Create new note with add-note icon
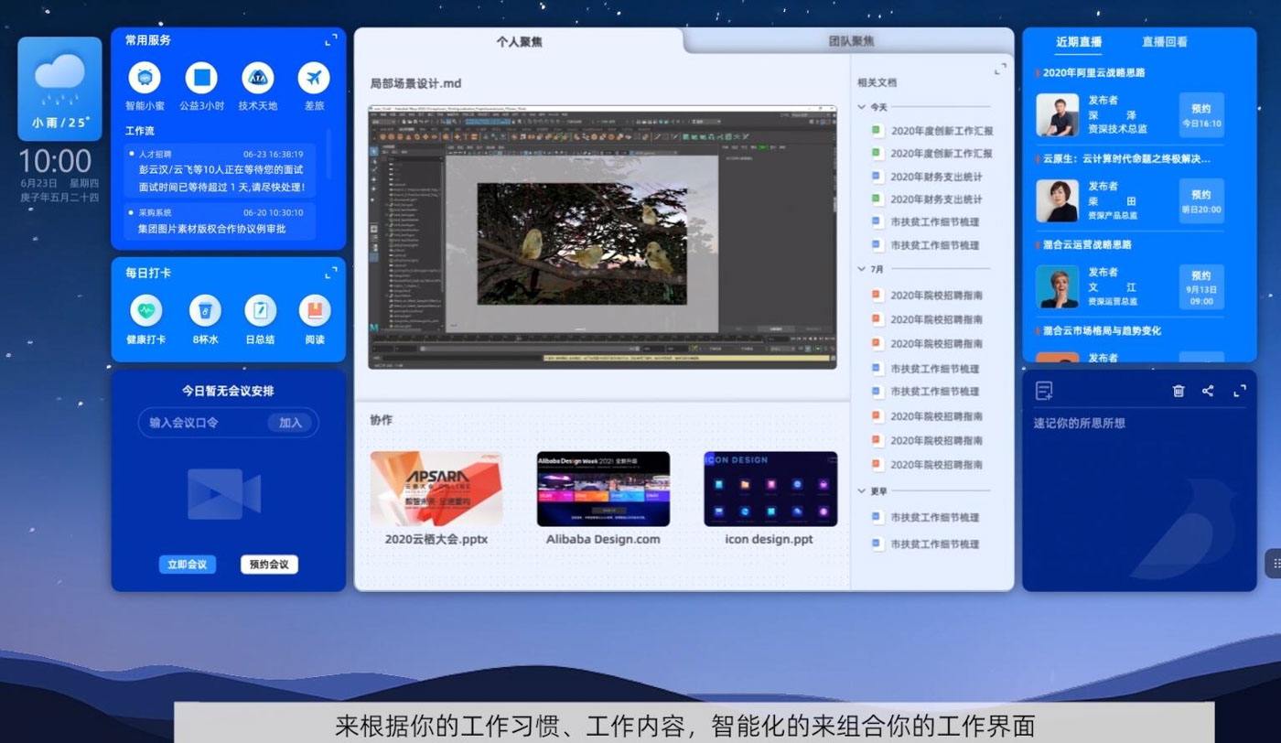1281x743 pixels. click(x=1044, y=391)
